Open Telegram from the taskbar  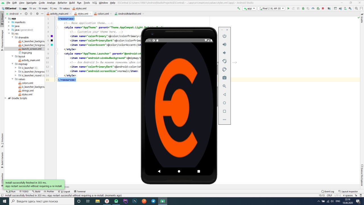[x=153, y=201]
